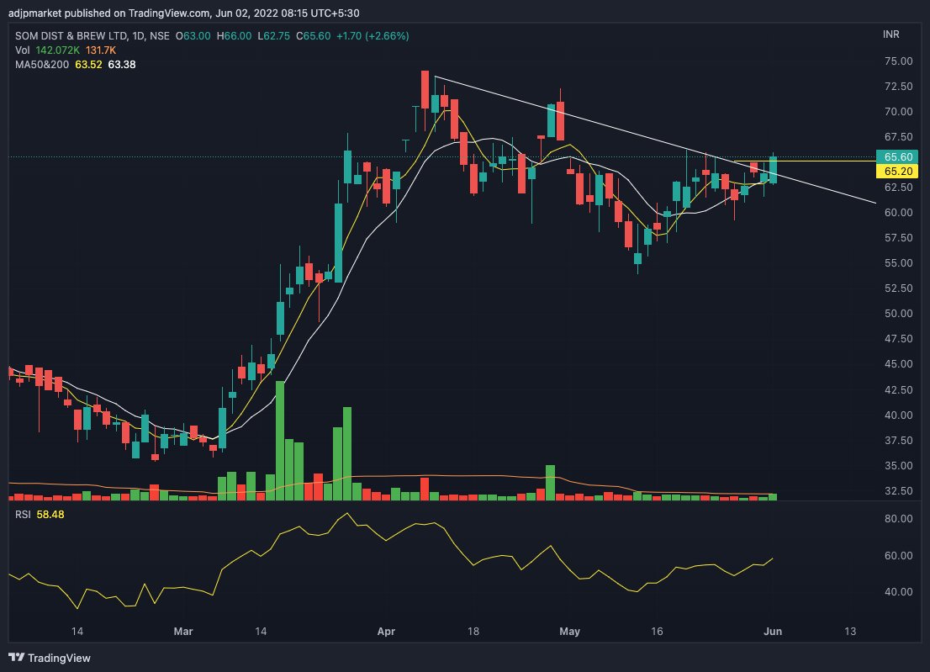Click the MA value 63.52 in yellow
Viewport: 930px width, 672px height.
[88, 65]
